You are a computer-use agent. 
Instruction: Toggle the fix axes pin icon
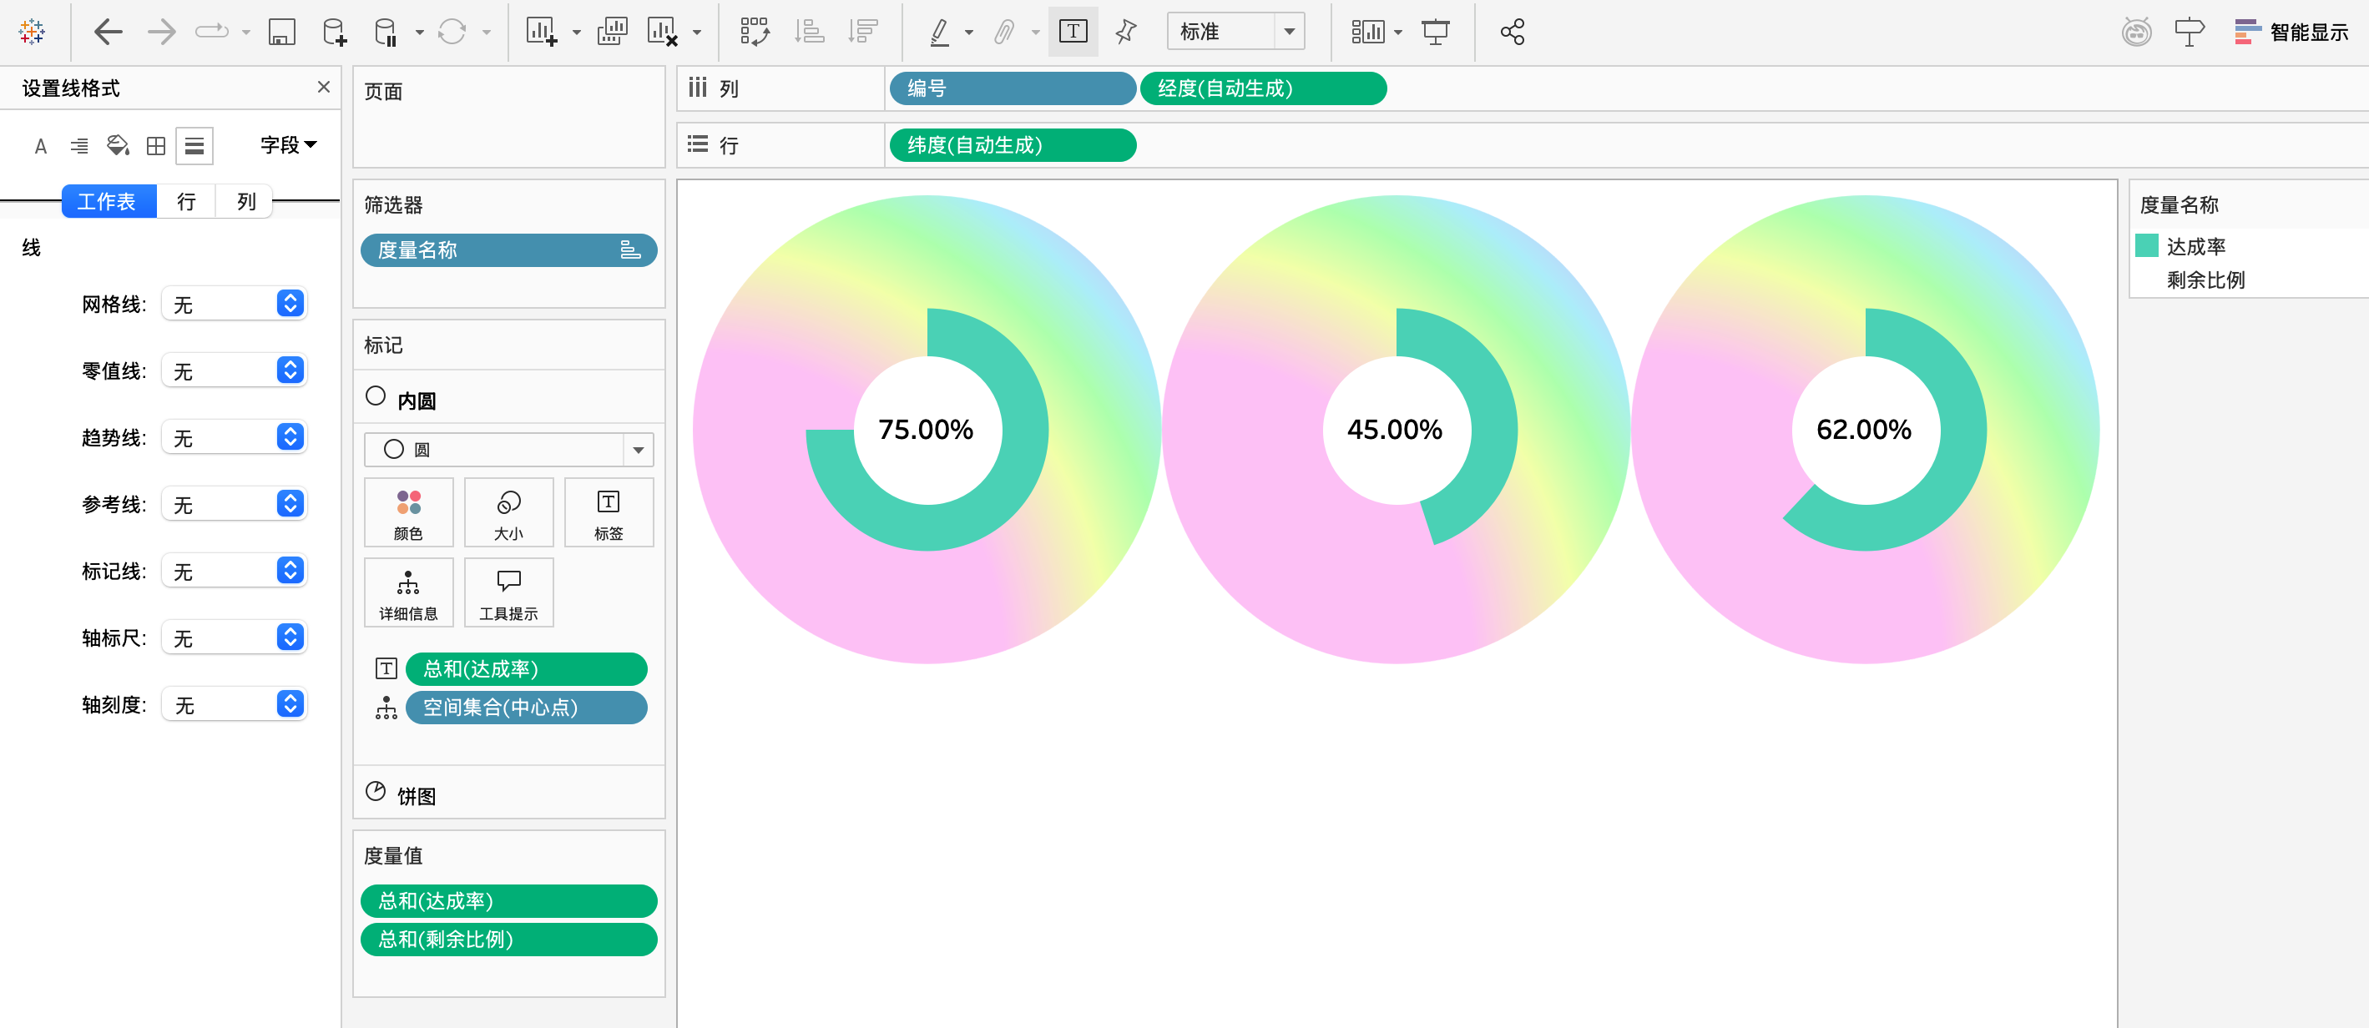click(x=1125, y=33)
